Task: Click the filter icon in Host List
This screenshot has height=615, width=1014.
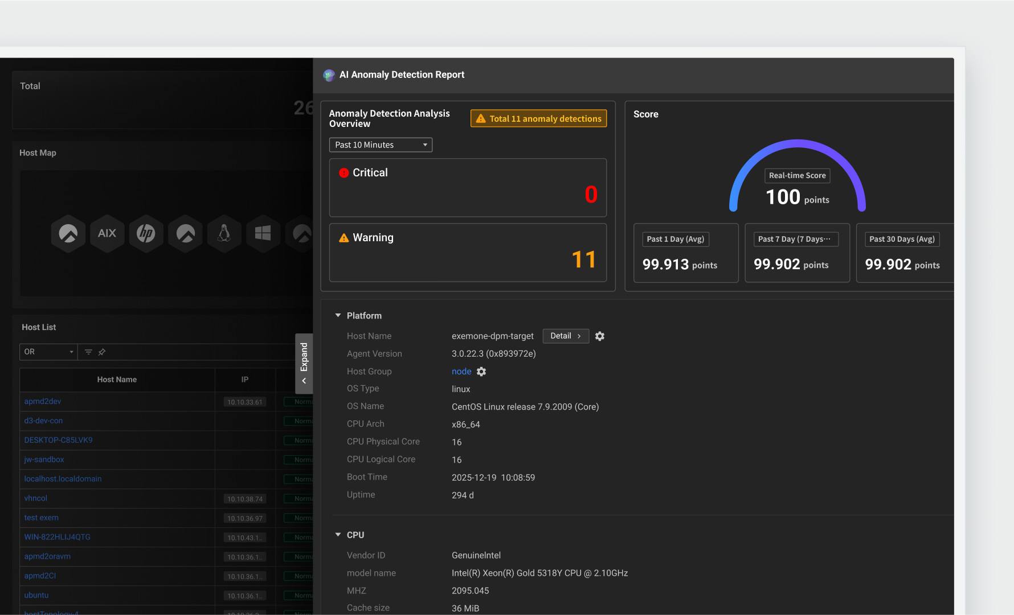Action: (x=88, y=352)
